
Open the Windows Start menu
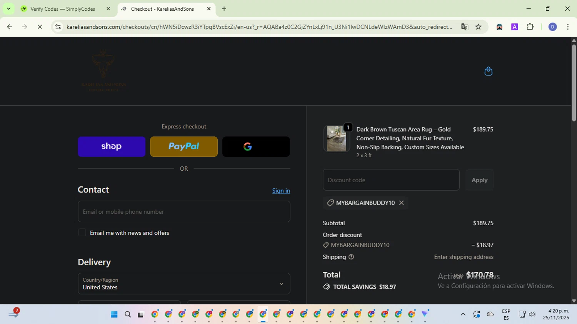[114, 314]
